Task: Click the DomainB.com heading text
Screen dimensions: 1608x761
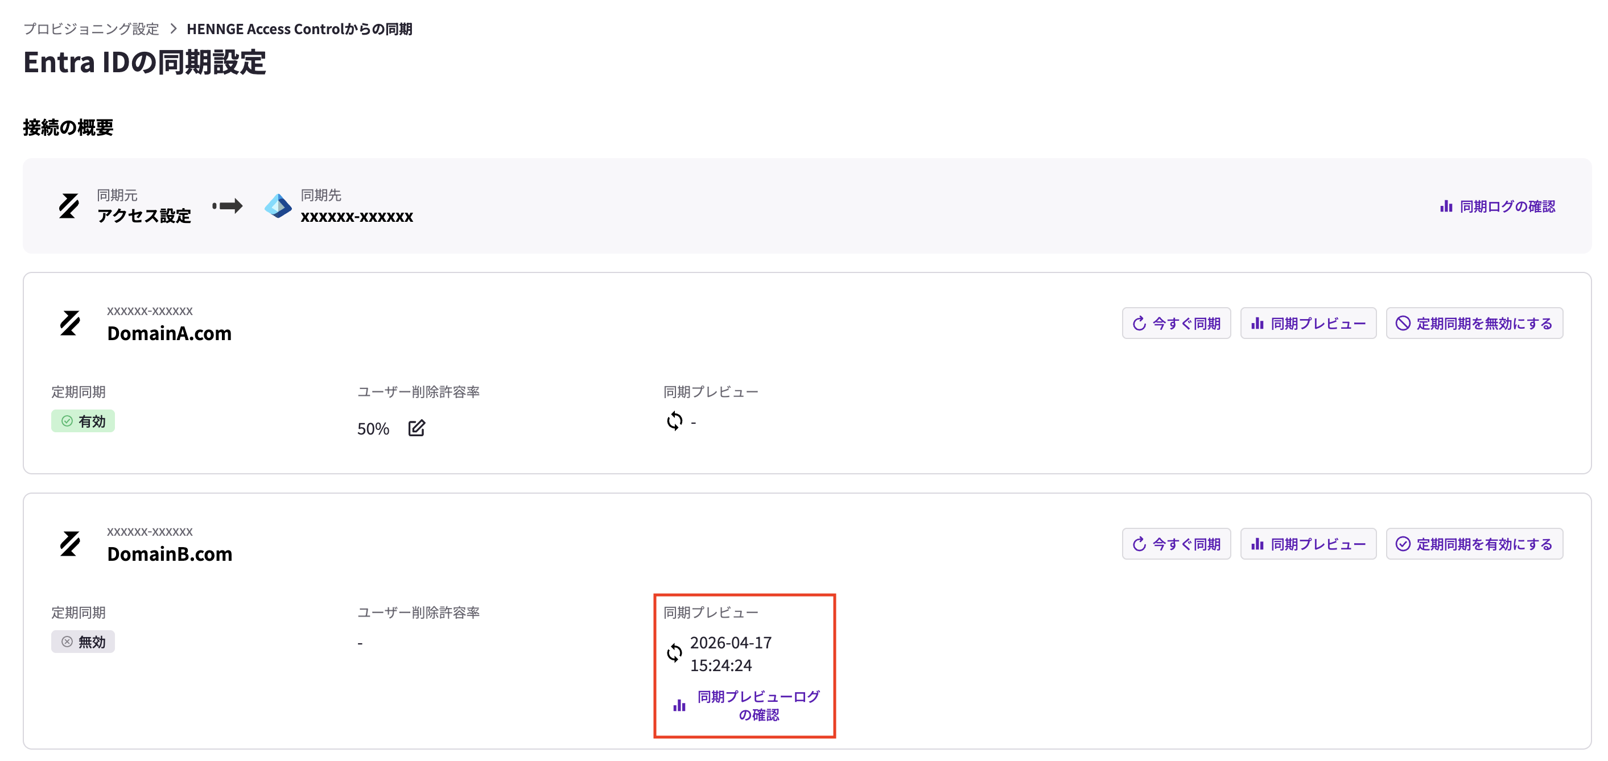Action: pyautogui.click(x=170, y=554)
